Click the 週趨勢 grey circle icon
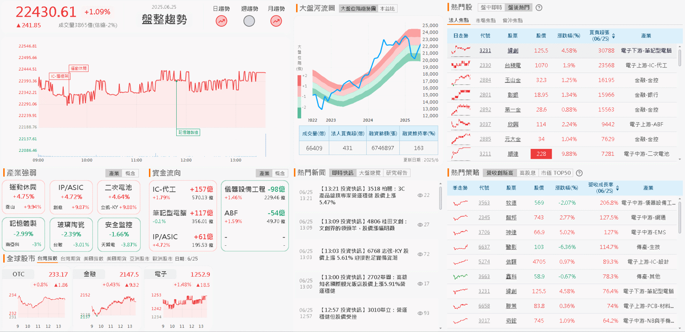 point(249,21)
